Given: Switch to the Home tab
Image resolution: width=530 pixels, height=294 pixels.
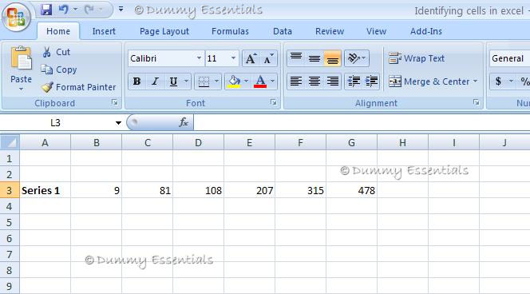Looking at the screenshot, I should coord(58,31).
